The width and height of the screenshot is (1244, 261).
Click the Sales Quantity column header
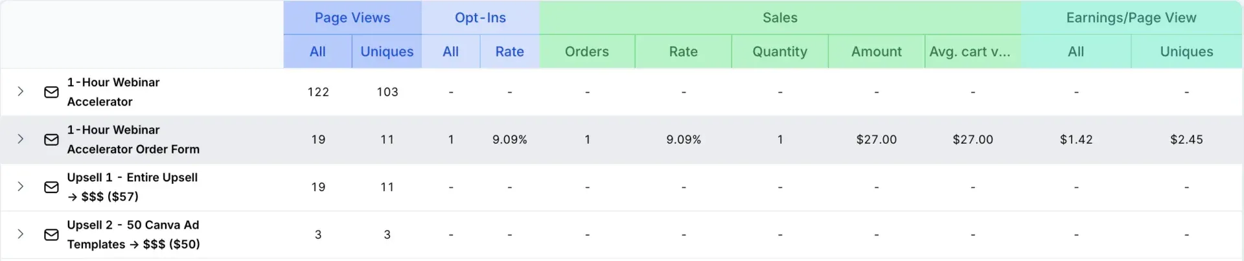[x=779, y=52]
